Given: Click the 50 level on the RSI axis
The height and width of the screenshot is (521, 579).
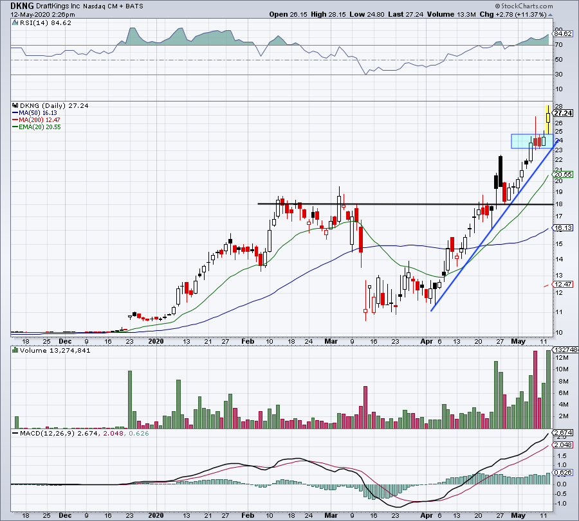Looking at the screenshot, I should [559, 59].
